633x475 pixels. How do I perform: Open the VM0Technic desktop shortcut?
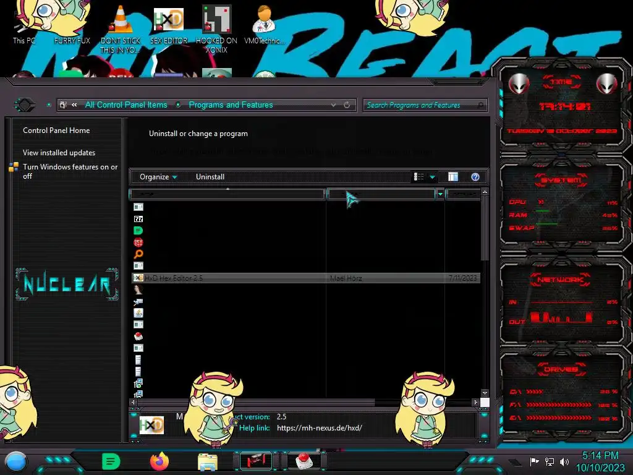click(x=265, y=26)
